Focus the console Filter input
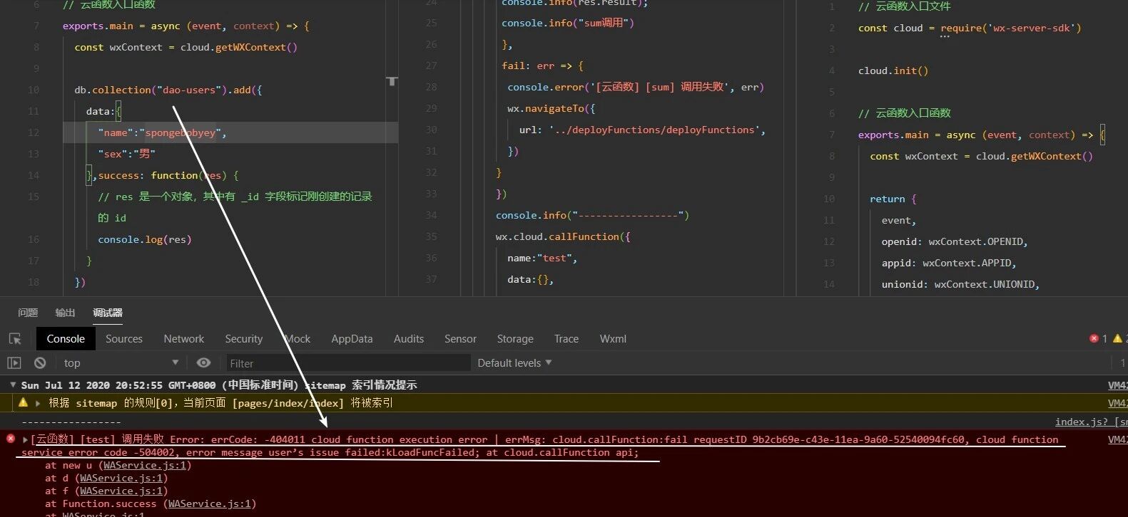Image resolution: width=1128 pixels, height=517 pixels. point(347,363)
